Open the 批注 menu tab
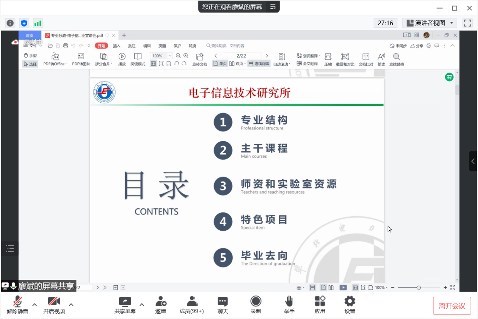The height and width of the screenshot is (319, 478). 132,46
